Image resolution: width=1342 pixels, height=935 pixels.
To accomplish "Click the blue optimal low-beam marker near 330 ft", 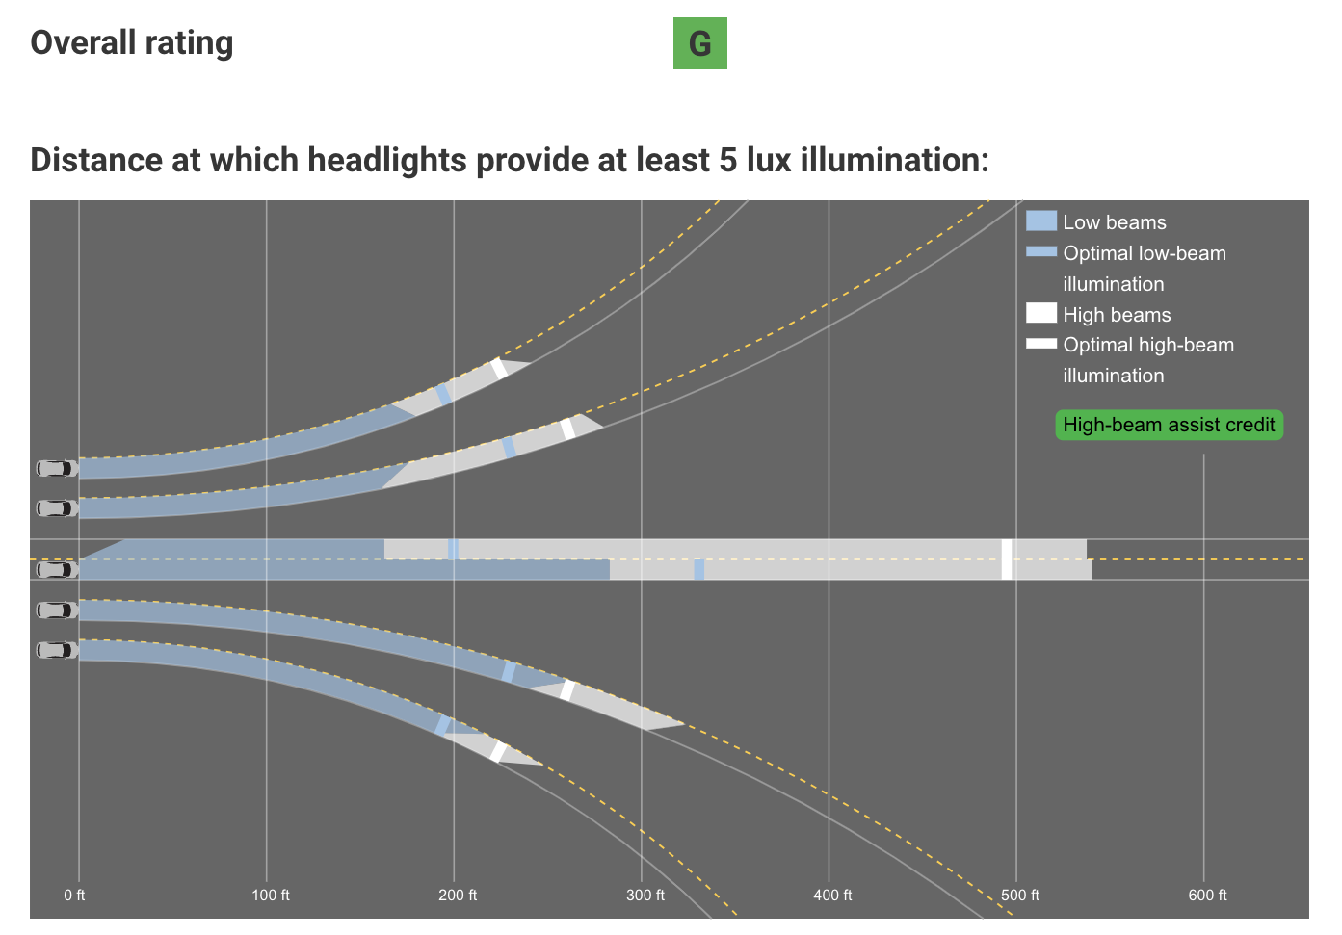I will pyautogui.click(x=699, y=570).
